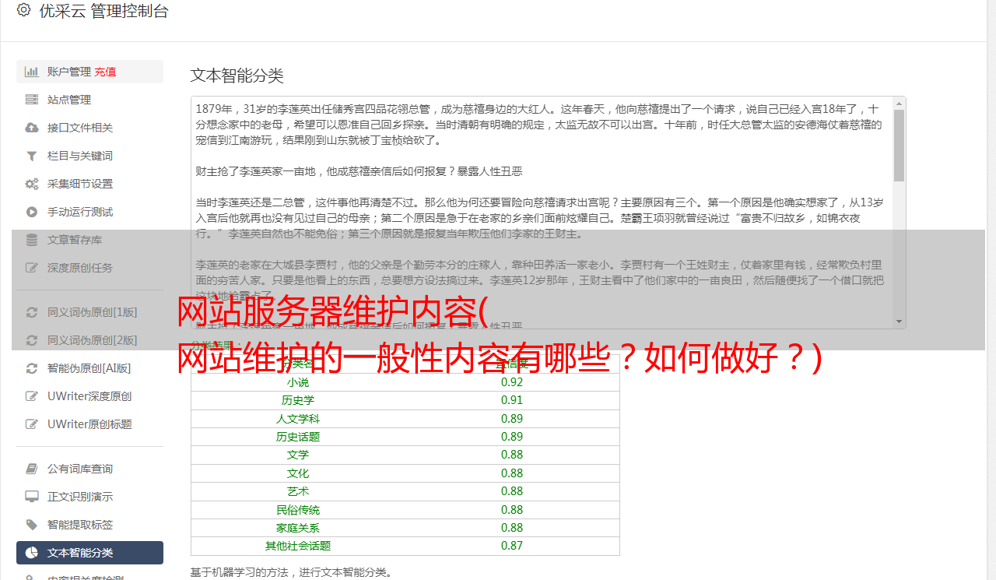Click the 历史学 category cell
The image size is (996, 580).
point(298,400)
